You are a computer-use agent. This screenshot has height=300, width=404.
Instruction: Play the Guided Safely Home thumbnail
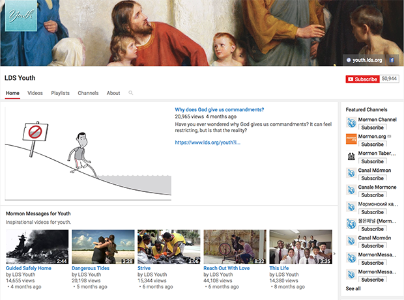[37, 247]
